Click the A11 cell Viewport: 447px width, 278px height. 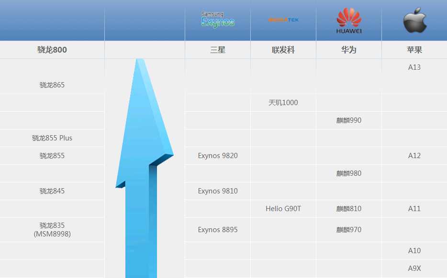click(x=414, y=209)
